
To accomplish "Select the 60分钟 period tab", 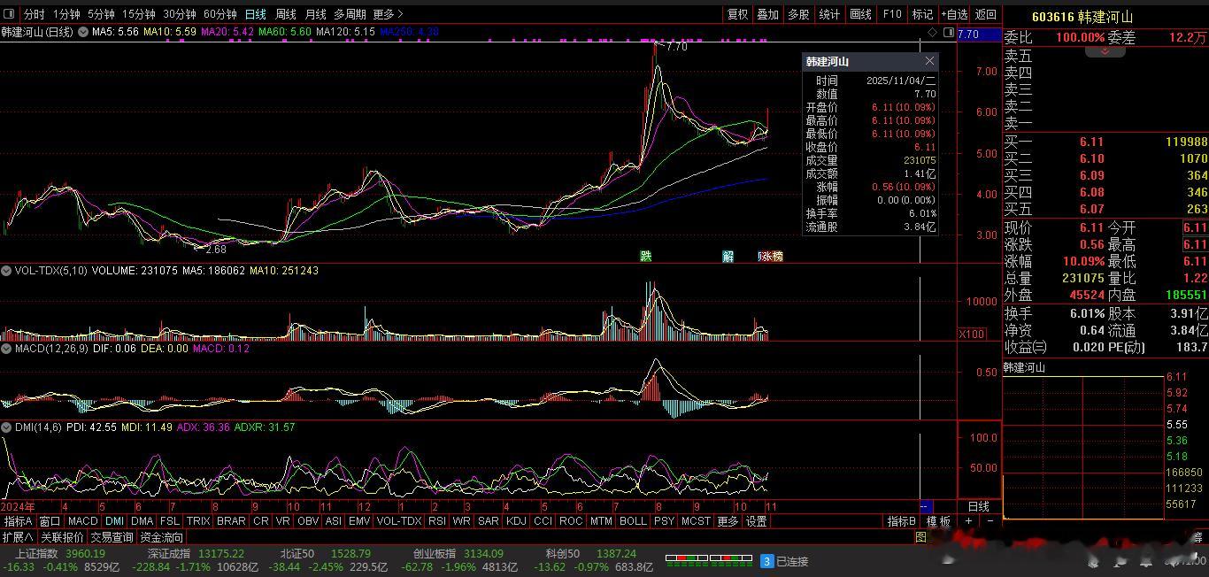I will point(220,14).
